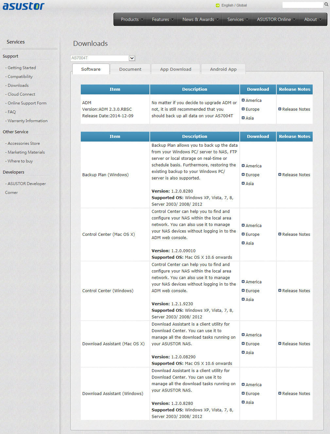Click plus icon for Control Center Mac Release Notes

(x=280, y=234)
